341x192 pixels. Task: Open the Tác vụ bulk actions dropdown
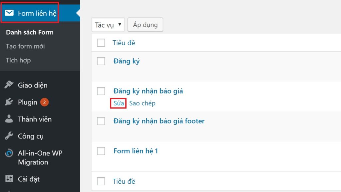click(108, 25)
